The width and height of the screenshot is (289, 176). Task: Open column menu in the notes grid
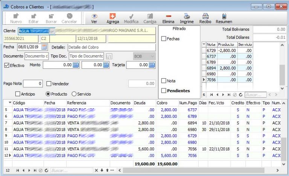point(204,44)
